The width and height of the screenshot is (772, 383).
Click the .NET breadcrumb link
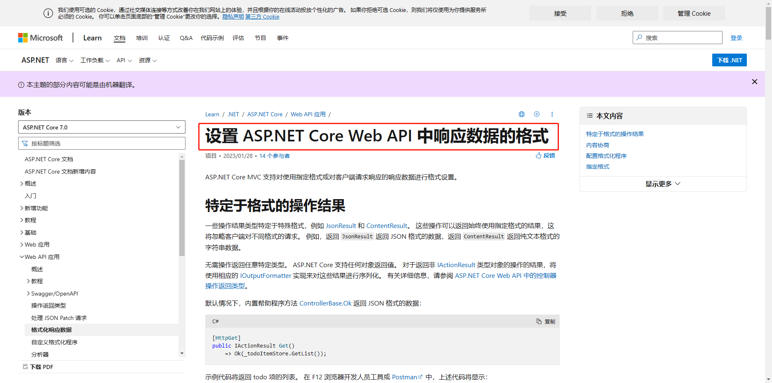click(233, 114)
